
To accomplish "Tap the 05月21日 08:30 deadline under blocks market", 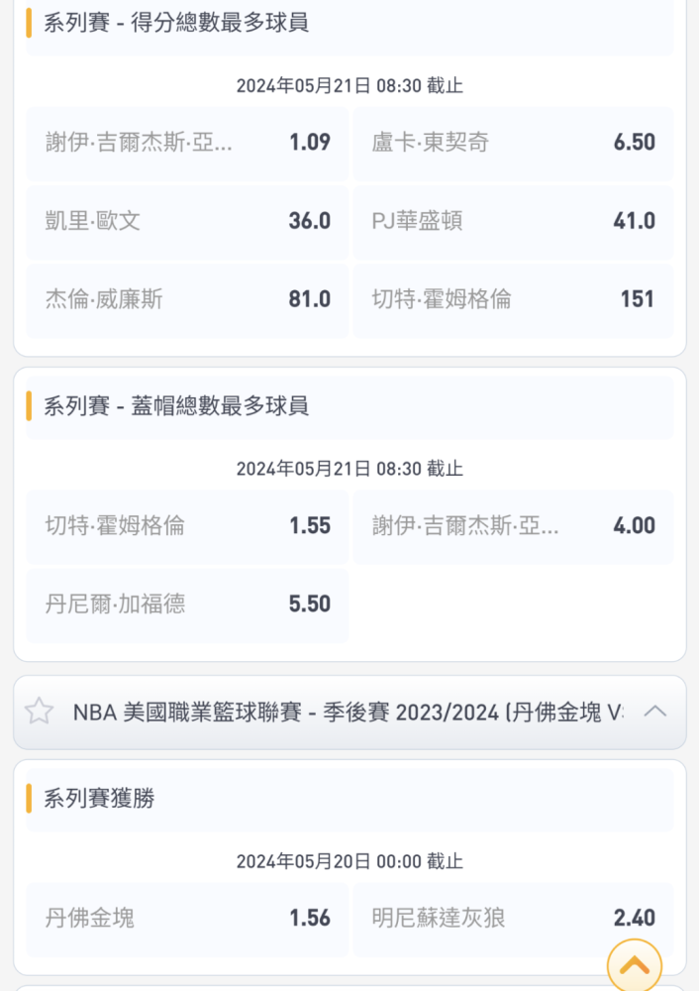I will [349, 469].
